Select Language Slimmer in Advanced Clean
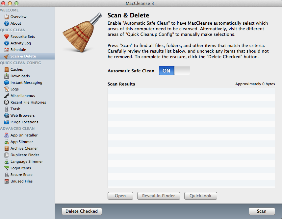 26,161
